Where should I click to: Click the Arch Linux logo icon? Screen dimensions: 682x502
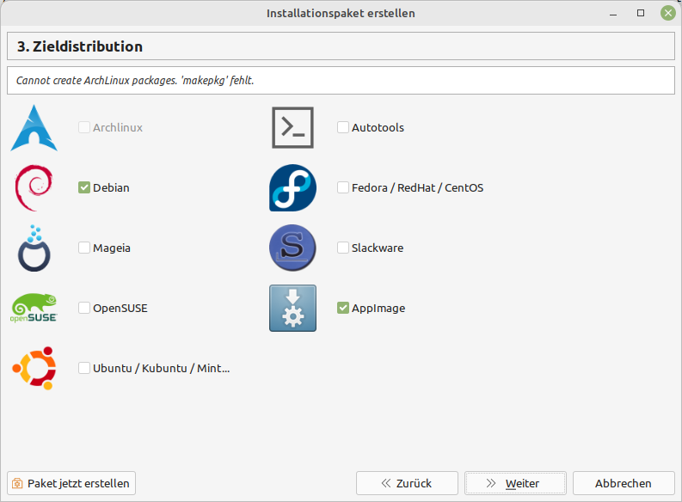[34, 127]
